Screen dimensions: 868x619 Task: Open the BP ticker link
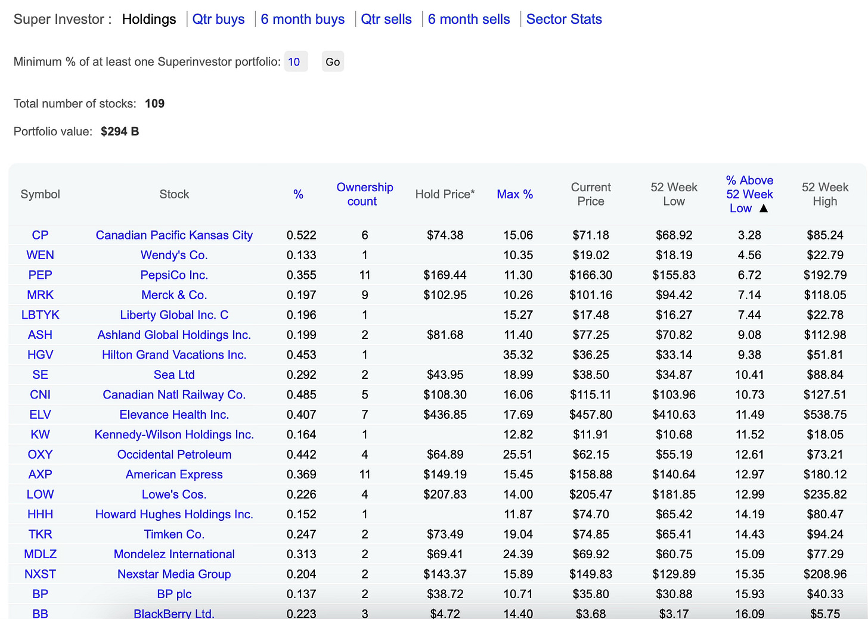coord(40,594)
